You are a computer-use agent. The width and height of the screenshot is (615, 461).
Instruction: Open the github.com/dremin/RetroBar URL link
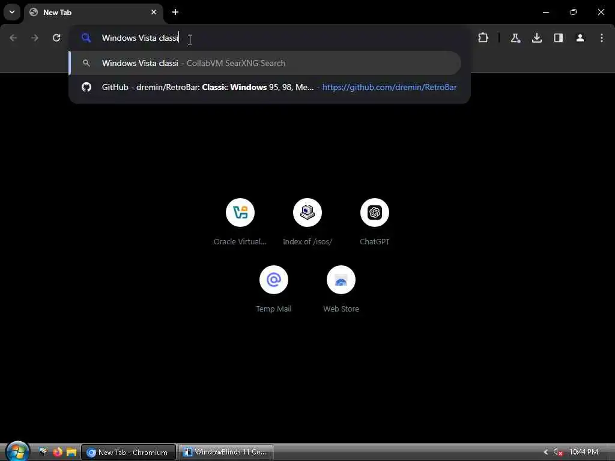click(389, 87)
